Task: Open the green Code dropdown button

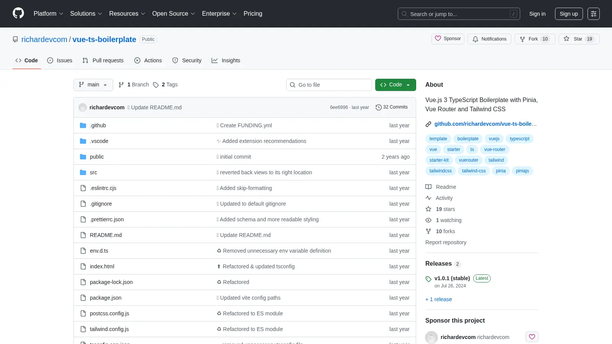Action: (396, 85)
